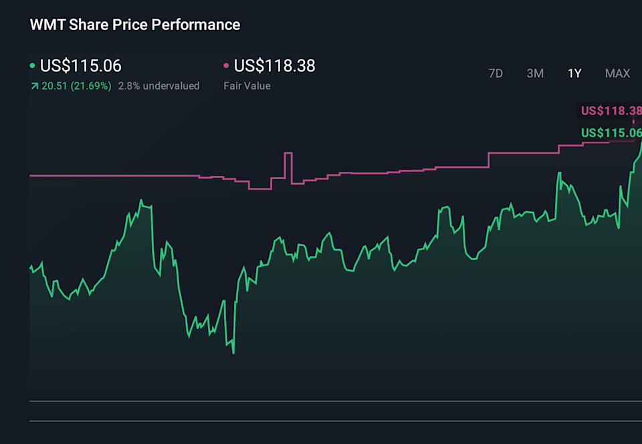
Task: Click the US$115.06 share price heading
Action: pos(80,66)
